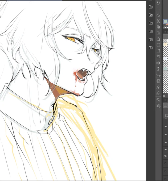Pick the cream color in the palette
Image resolution: width=168 pixels, height=181 pixels.
click(165, 44)
